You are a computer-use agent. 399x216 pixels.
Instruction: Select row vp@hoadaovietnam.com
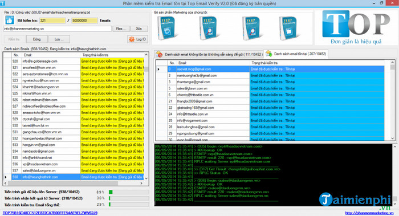[74, 164]
